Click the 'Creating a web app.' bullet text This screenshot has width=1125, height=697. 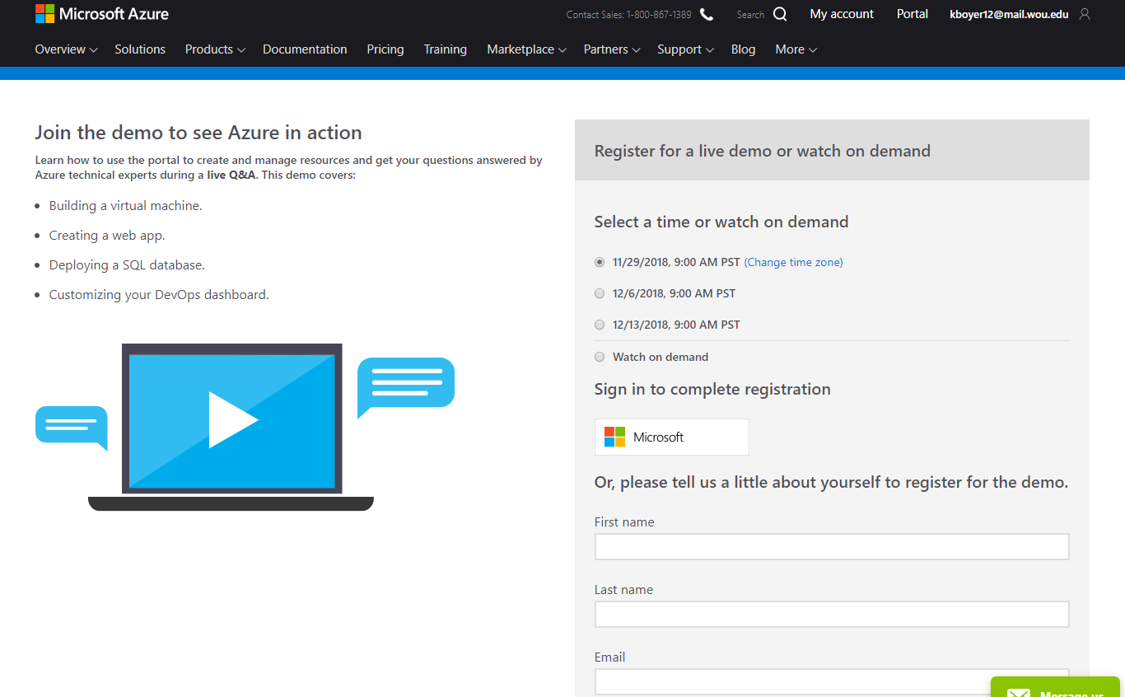(107, 235)
